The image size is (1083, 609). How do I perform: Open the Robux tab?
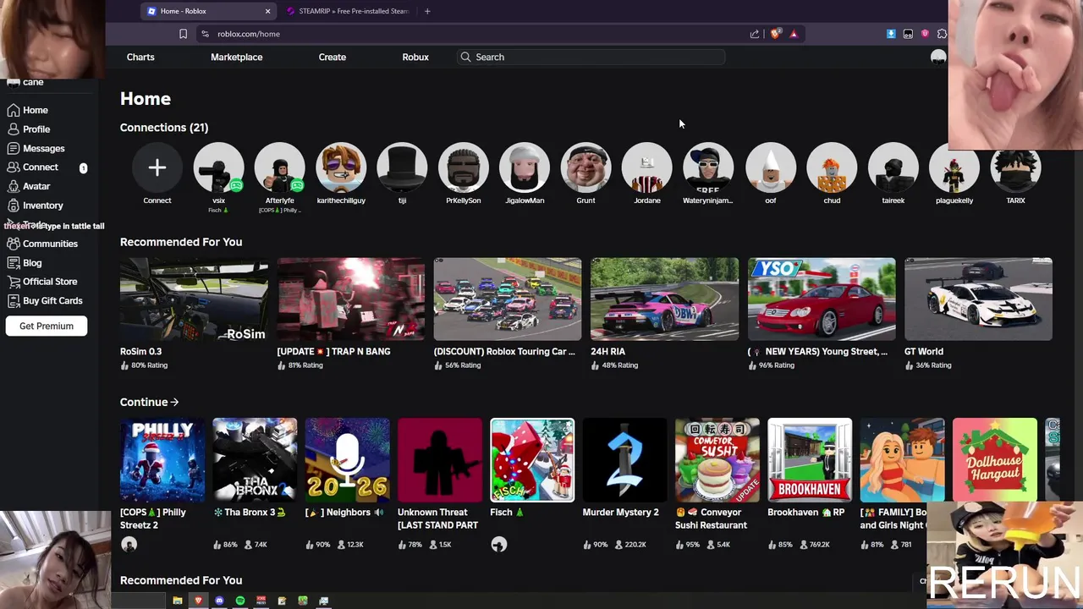pos(415,57)
